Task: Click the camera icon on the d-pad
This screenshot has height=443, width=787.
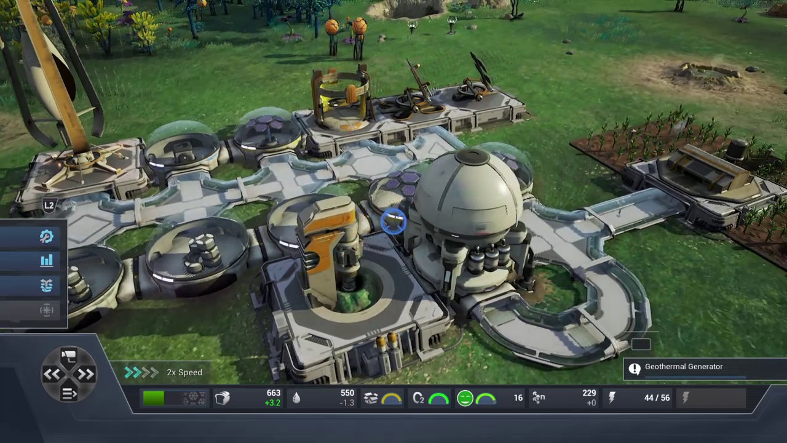Action: point(68,356)
